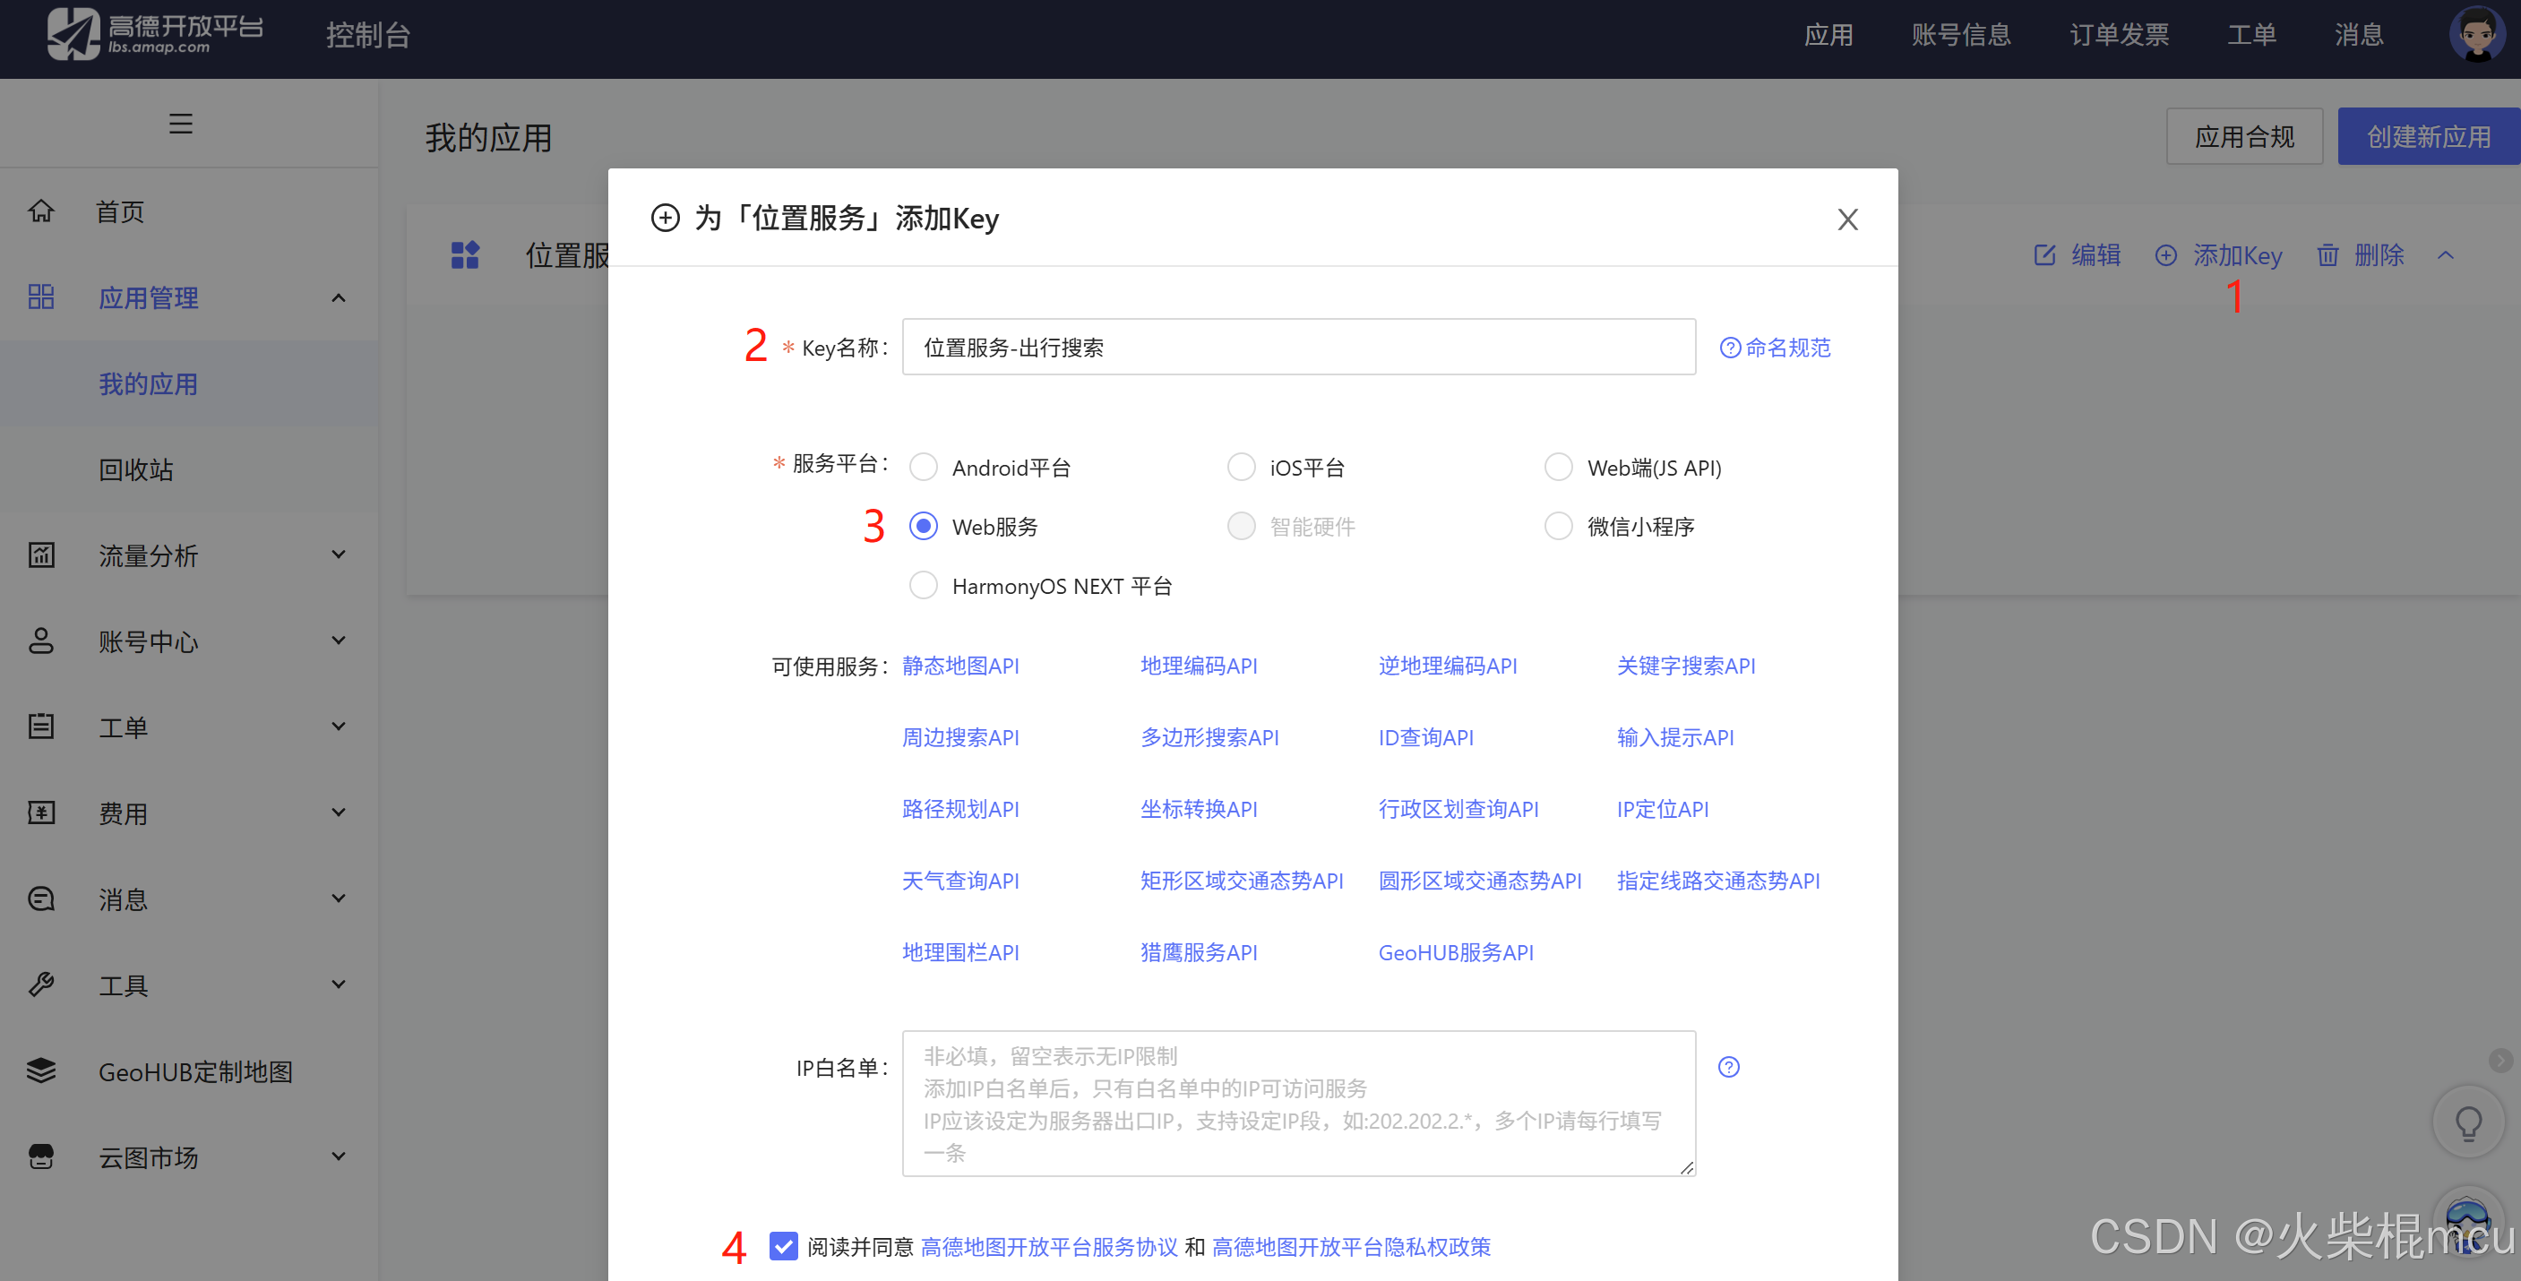2521x1281 pixels.
Task: Select the Web端(JS API) radio button
Action: (1558, 468)
